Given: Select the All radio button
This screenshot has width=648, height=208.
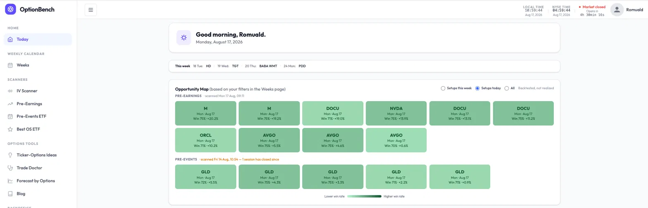Looking at the screenshot, I should (507, 88).
